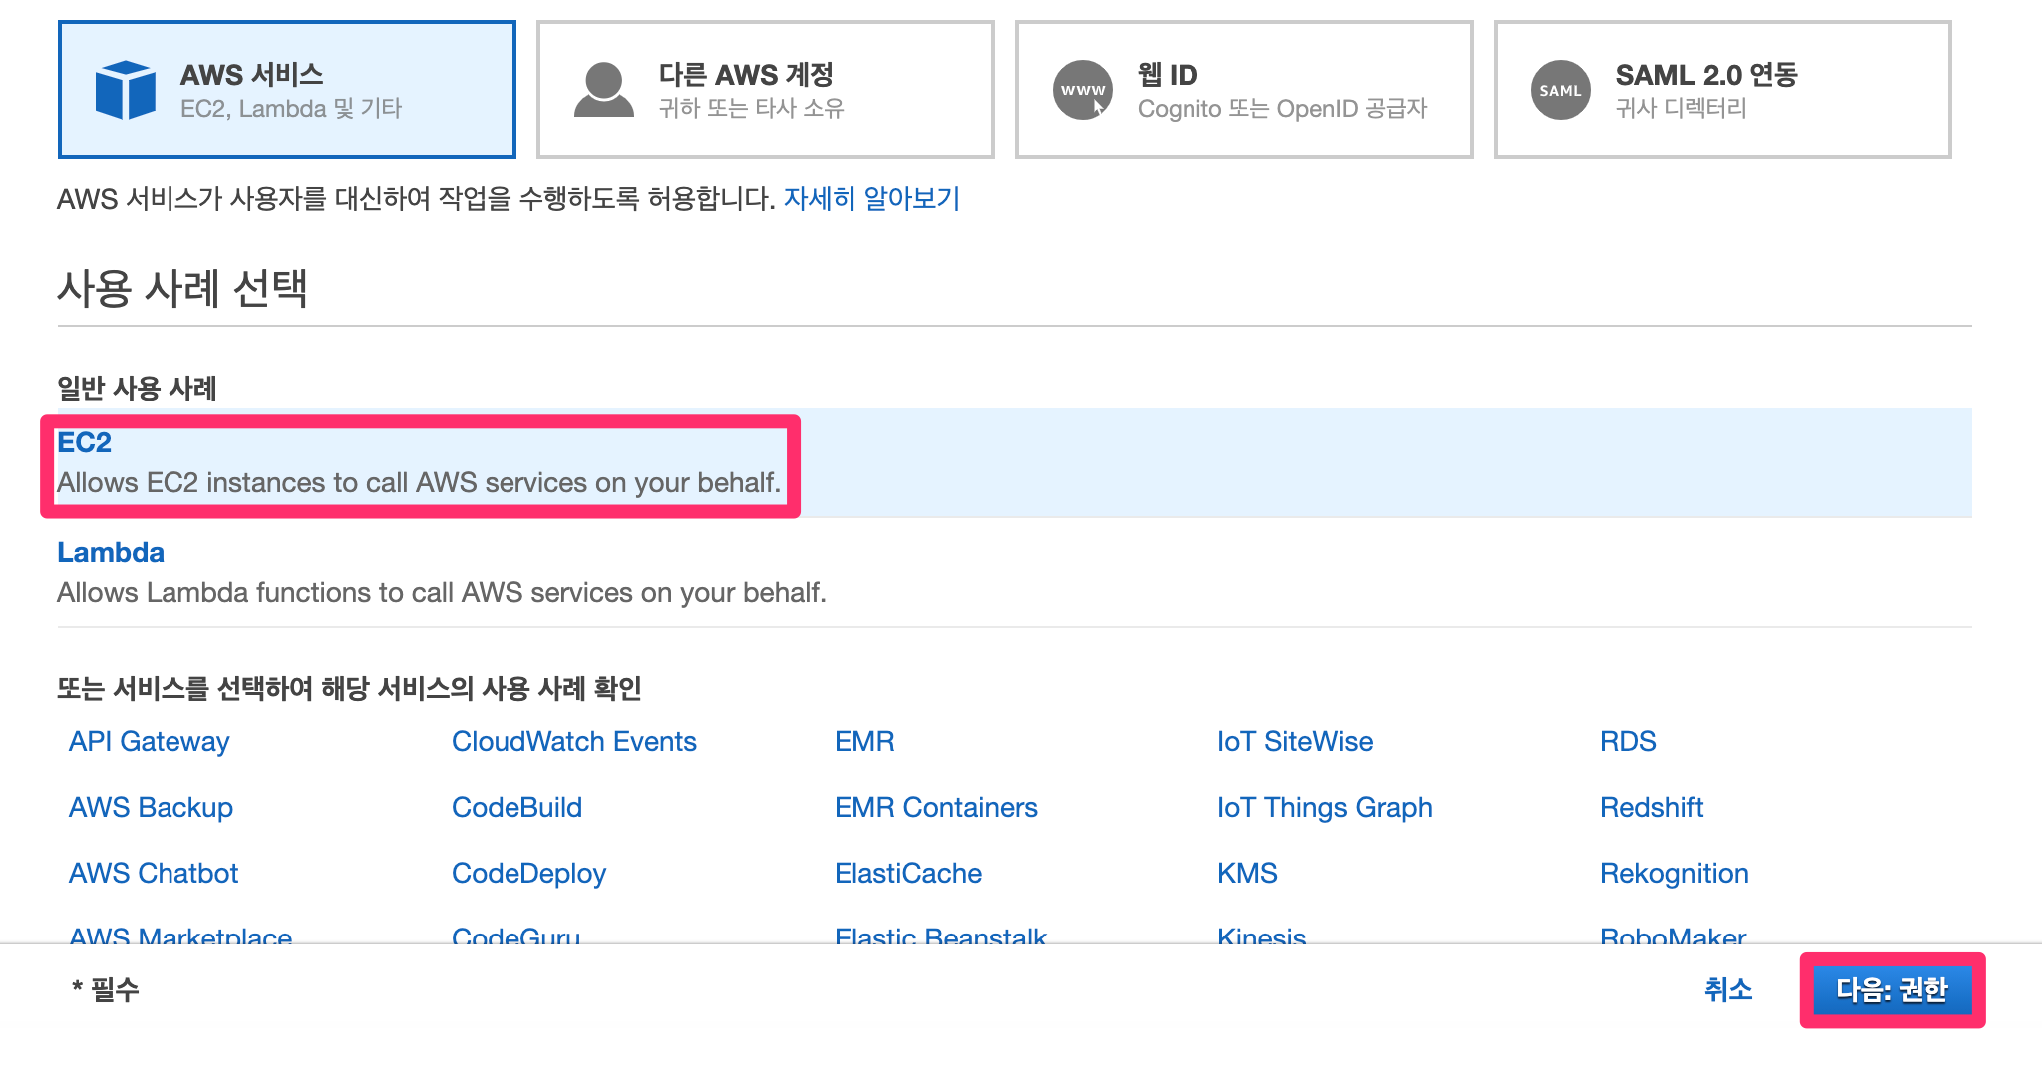Select the AWS 서비스 cube icon
This screenshot has height=1070, width=2042.
pos(122,88)
